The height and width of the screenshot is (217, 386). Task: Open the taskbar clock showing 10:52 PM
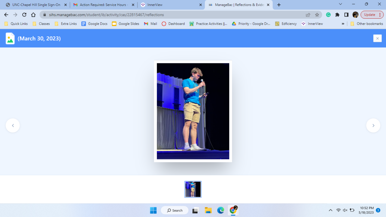[366, 210]
